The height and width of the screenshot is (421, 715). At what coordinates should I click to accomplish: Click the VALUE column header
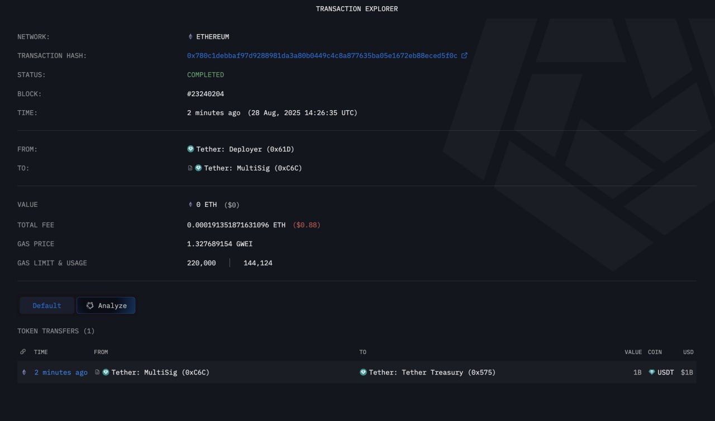coord(633,352)
